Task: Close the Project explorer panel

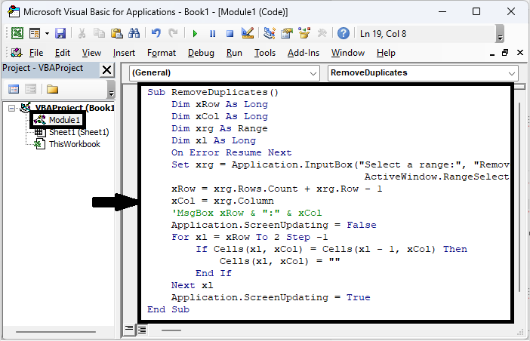Action: [x=106, y=69]
